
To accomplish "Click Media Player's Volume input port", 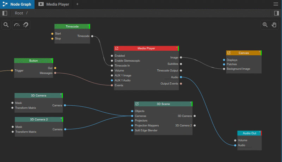I will click(x=112, y=70).
